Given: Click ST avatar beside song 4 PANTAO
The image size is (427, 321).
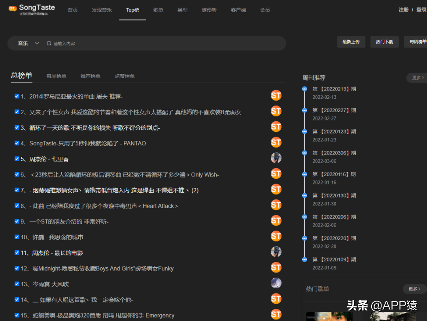Looking at the screenshot, I should [276, 142].
